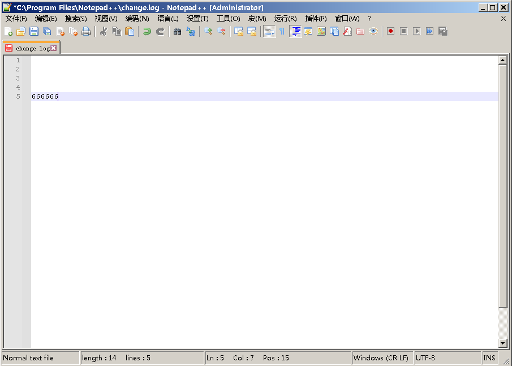Close the change.log tab
The height and width of the screenshot is (366, 512).
pos(54,48)
